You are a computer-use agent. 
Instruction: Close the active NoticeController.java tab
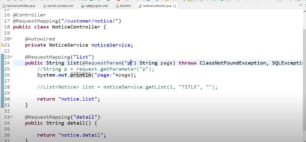[175, 6]
